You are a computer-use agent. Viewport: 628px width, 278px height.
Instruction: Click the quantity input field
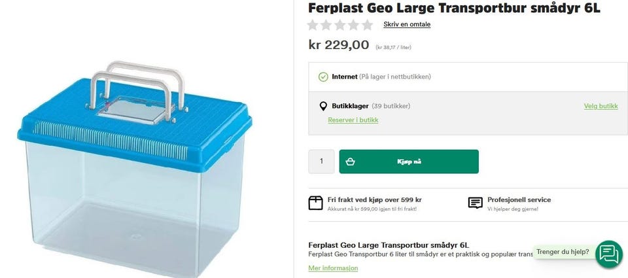(x=321, y=162)
